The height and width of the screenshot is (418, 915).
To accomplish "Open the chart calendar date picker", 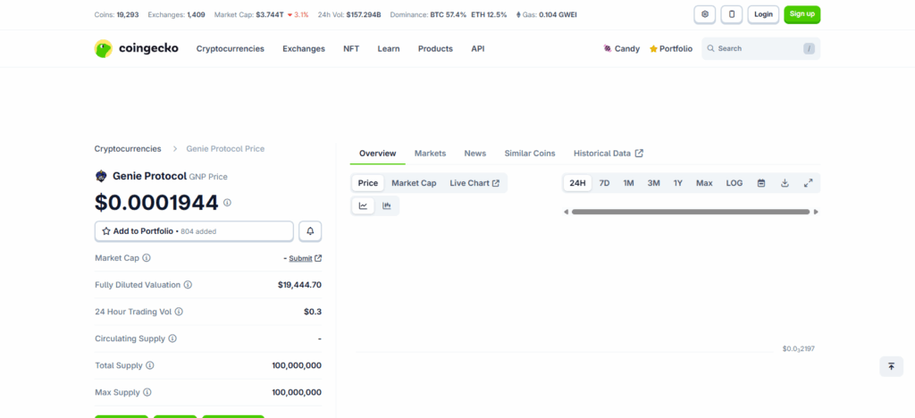I will (761, 183).
